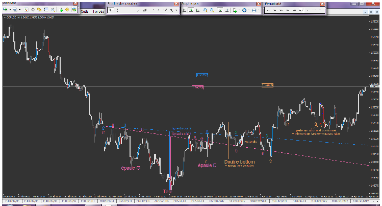Select the arrow cursor tool
The width and height of the screenshot is (382, 206).
pos(110,10)
